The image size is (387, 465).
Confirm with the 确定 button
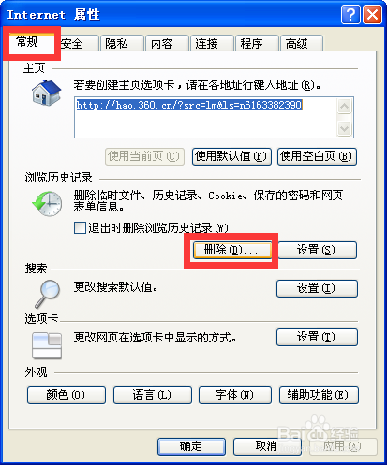[191, 446]
